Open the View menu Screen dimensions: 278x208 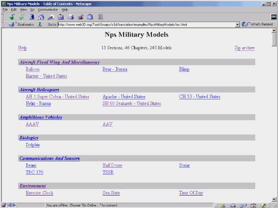pos(23,9)
